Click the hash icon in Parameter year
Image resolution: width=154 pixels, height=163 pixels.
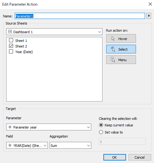10,127
